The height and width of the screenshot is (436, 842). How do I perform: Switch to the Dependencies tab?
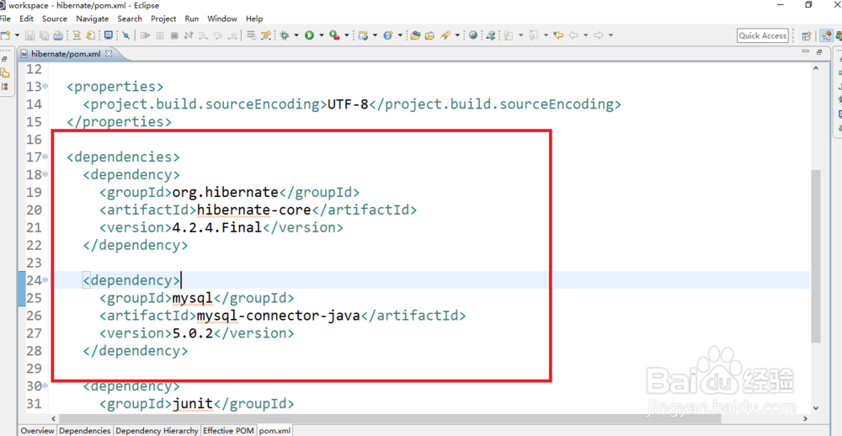(85, 431)
